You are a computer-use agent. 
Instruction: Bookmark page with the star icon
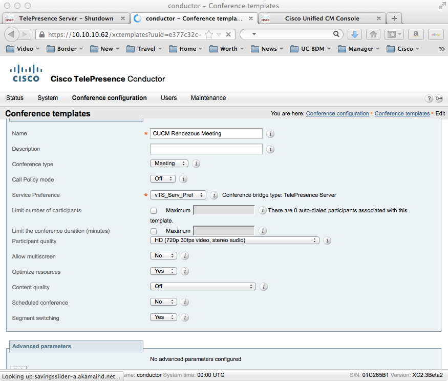tap(209, 35)
